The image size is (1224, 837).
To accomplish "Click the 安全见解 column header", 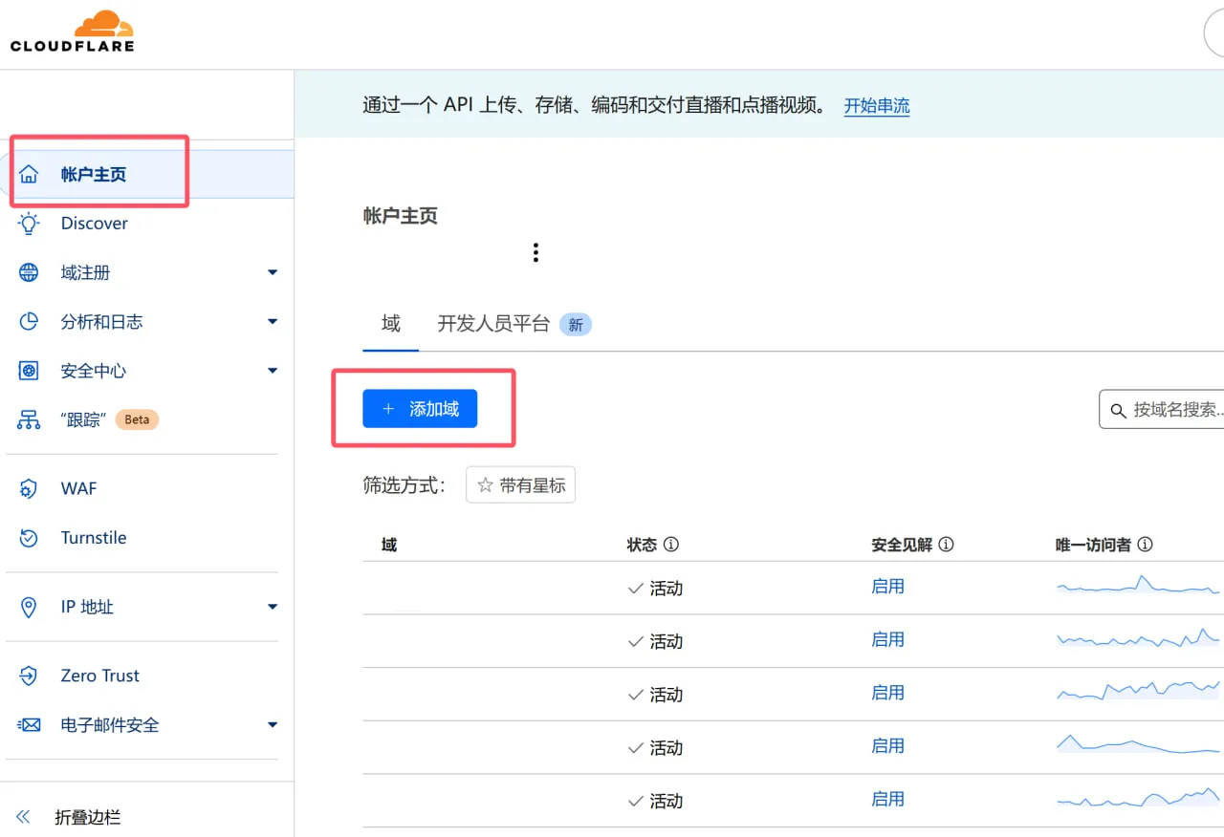I will pos(902,545).
